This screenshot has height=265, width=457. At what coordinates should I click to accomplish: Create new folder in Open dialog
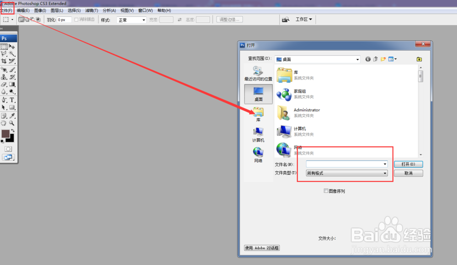(383, 59)
